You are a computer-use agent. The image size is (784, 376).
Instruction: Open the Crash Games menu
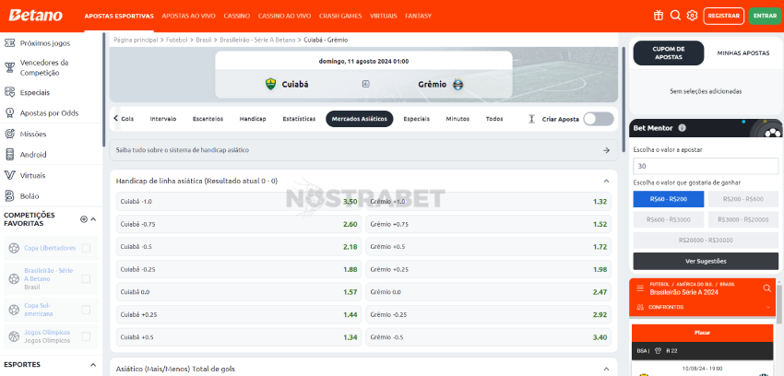[x=340, y=16]
